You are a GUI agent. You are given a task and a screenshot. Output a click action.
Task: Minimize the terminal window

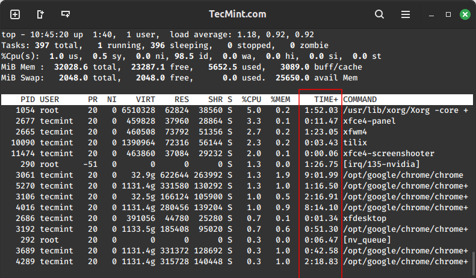tap(431, 14)
